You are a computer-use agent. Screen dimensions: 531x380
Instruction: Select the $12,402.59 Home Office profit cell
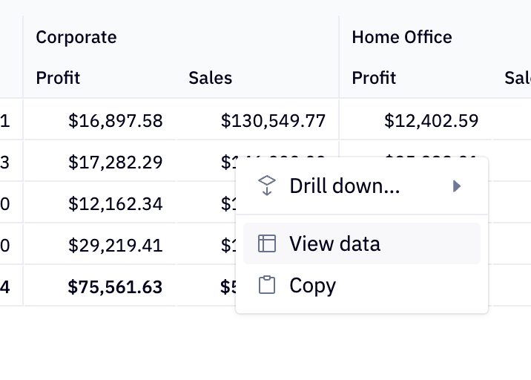coord(431,120)
